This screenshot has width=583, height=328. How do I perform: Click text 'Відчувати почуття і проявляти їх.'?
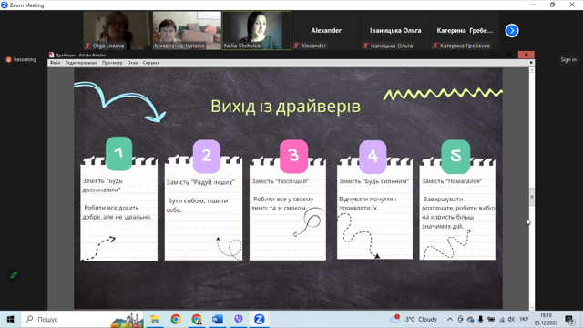click(368, 203)
